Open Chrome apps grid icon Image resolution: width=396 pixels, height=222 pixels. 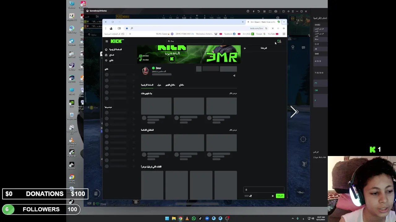[284, 34]
